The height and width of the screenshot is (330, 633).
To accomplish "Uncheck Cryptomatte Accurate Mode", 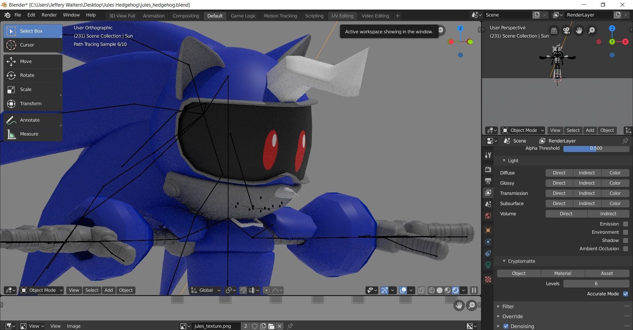I will pyautogui.click(x=625, y=294).
